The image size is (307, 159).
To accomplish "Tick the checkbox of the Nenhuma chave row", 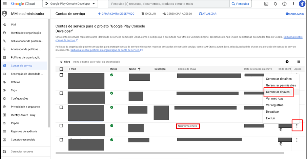I will pos(61,126).
